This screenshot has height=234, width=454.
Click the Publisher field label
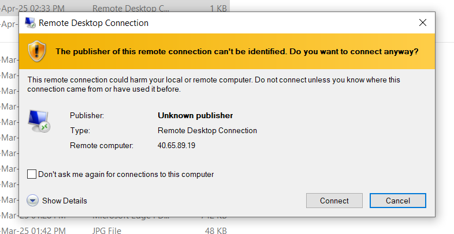[87, 115]
